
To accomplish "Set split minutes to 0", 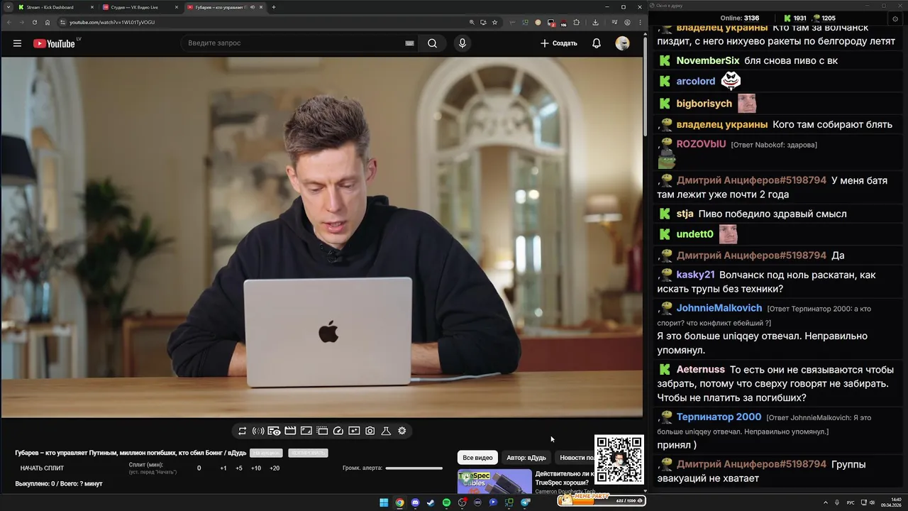I will click(x=199, y=468).
